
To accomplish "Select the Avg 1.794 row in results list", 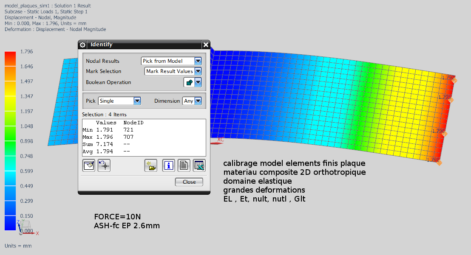I will [144, 151].
